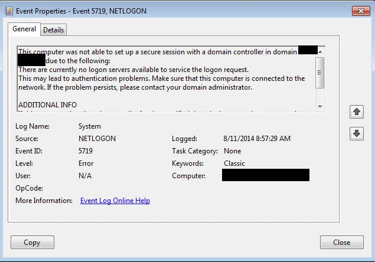The image size is (375, 262).
Task: Click the Level value Error
Action: (86, 163)
